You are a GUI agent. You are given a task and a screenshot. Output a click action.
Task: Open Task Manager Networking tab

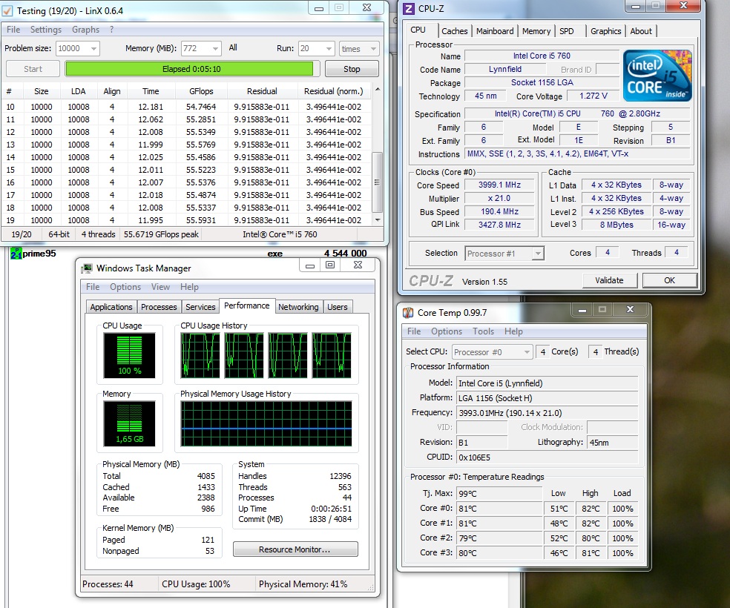click(298, 307)
